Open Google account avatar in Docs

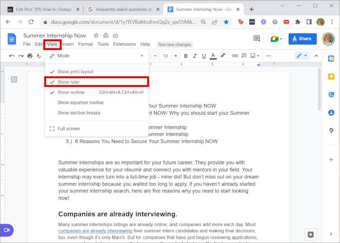(x=328, y=39)
